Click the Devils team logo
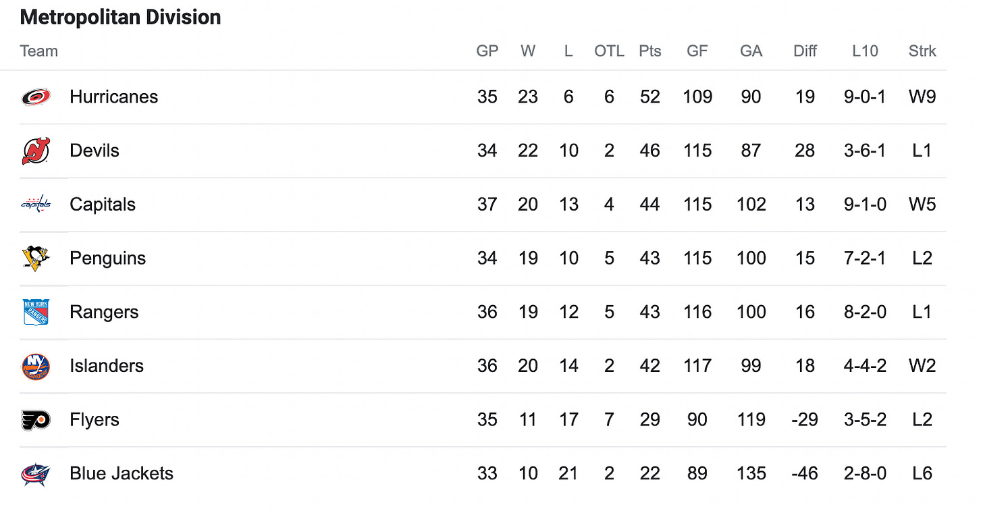This screenshot has width=983, height=509. tap(36, 151)
